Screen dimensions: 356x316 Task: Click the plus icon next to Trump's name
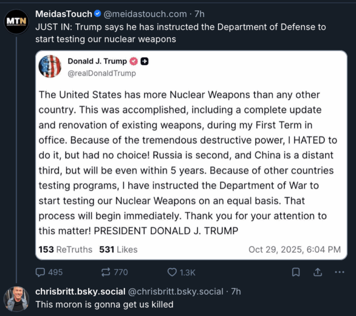pos(145,61)
